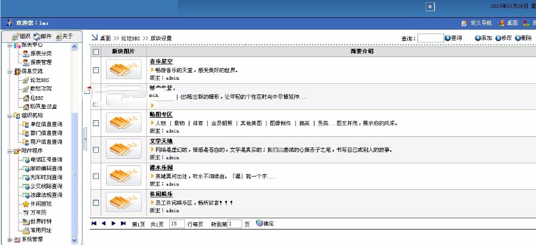Viewport: 536px width, 245px height.
Task: Open 报表管理 in the tree
Action: [x=38, y=62]
